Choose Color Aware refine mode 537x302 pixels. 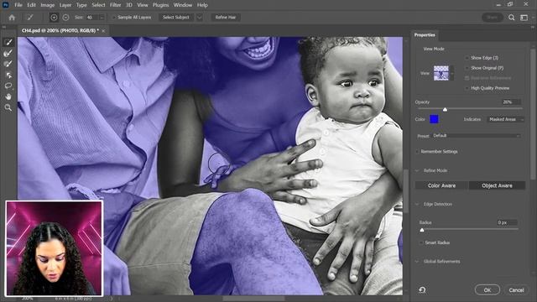click(441, 185)
